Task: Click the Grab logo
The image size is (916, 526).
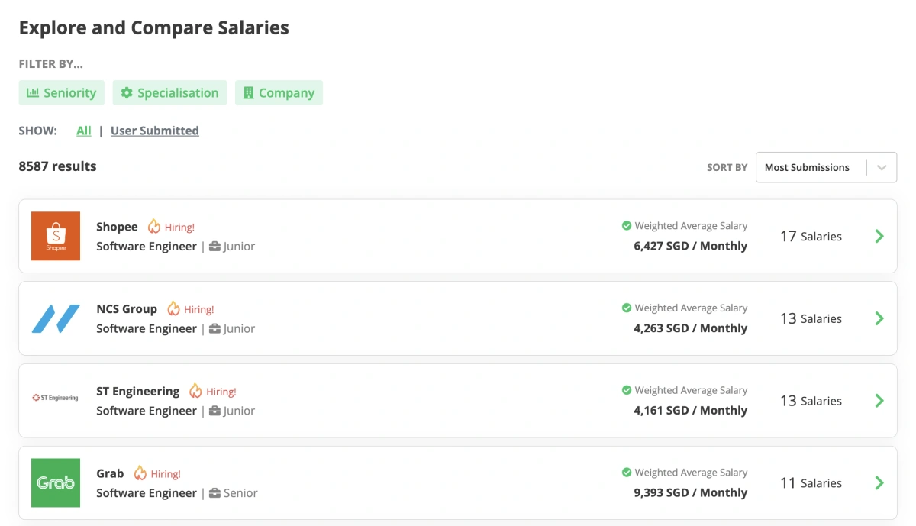Action: [55, 482]
